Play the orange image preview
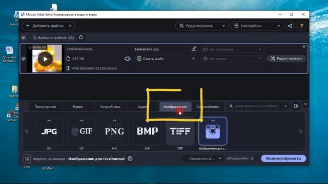This screenshot has height=184, width=328. (x=45, y=59)
